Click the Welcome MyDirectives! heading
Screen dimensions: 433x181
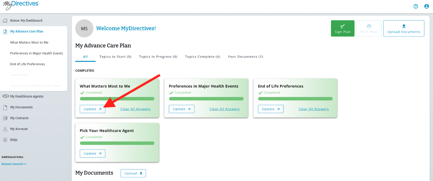[126, 28]
